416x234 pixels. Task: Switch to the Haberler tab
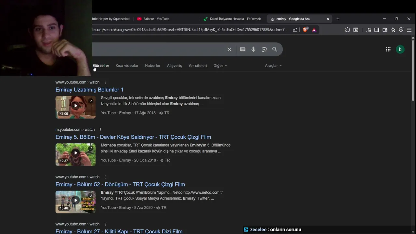[153, 66]
